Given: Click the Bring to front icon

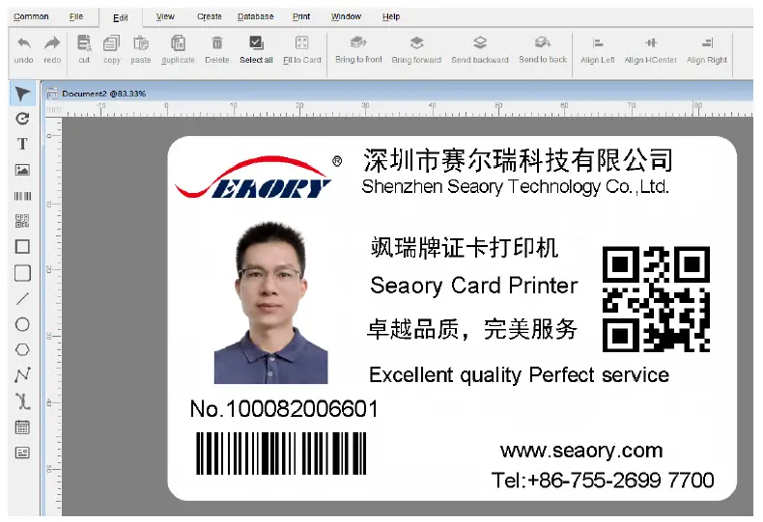Looking at the screenshot, I should (358, 42).
